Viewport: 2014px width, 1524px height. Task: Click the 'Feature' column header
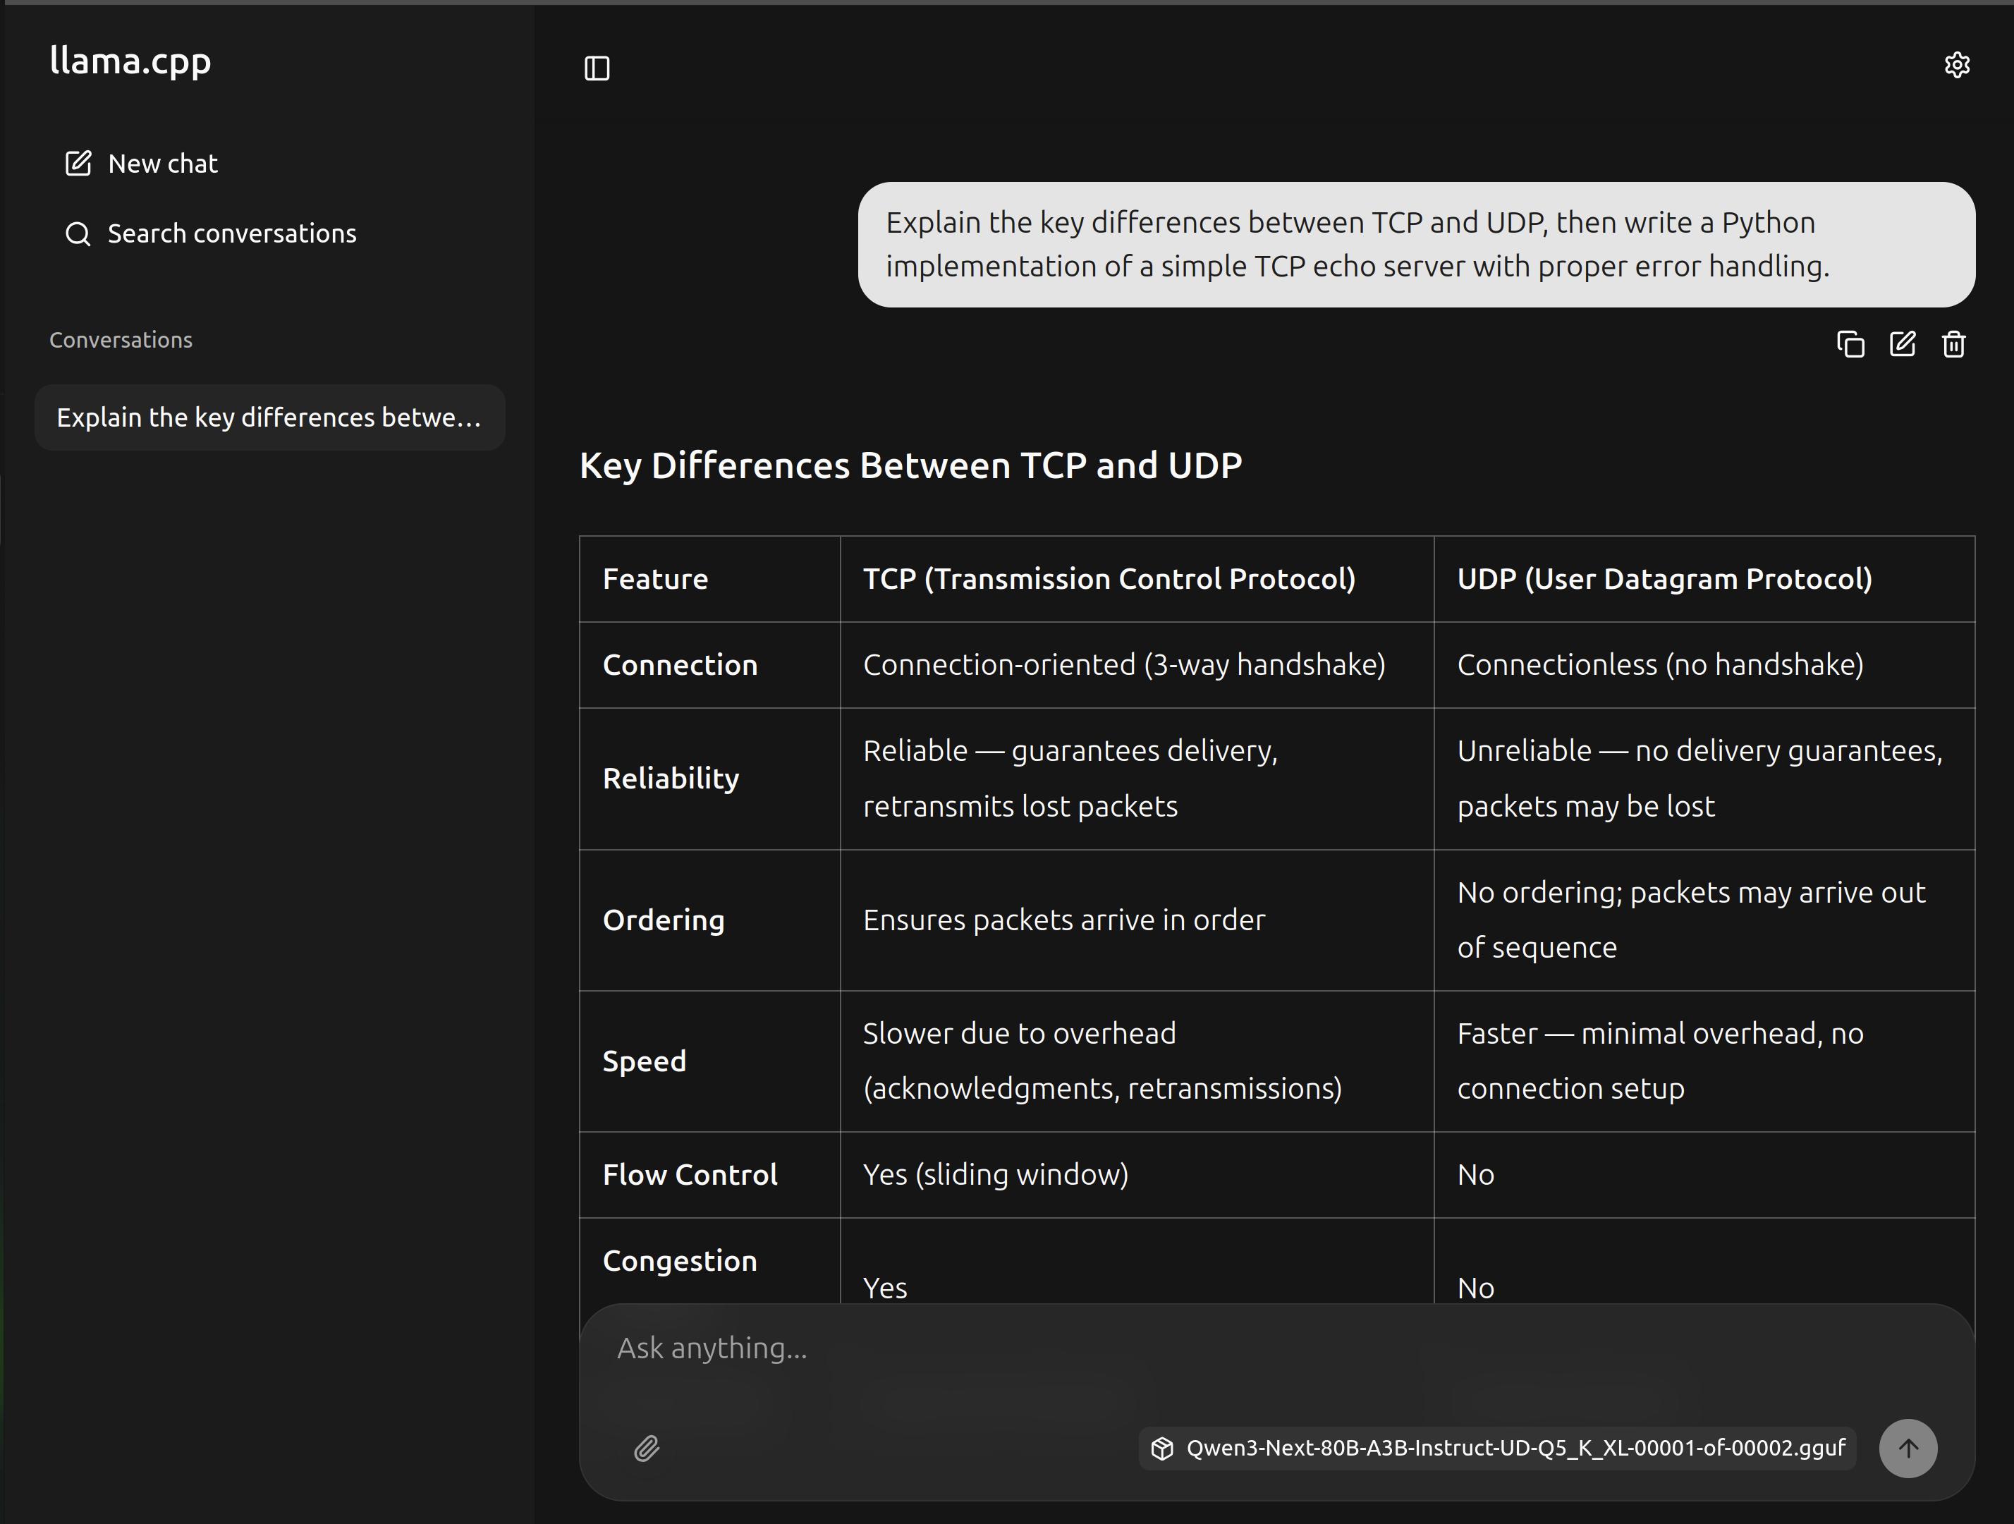click(656, 579)
